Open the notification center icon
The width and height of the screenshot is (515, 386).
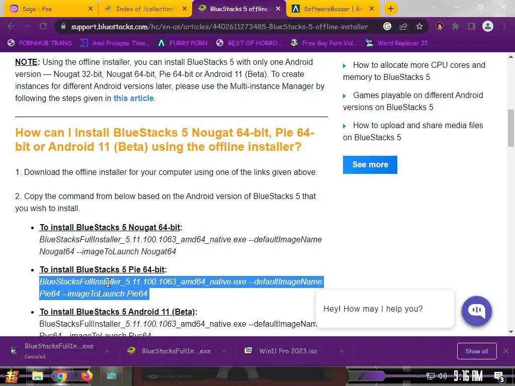(499, 376)
